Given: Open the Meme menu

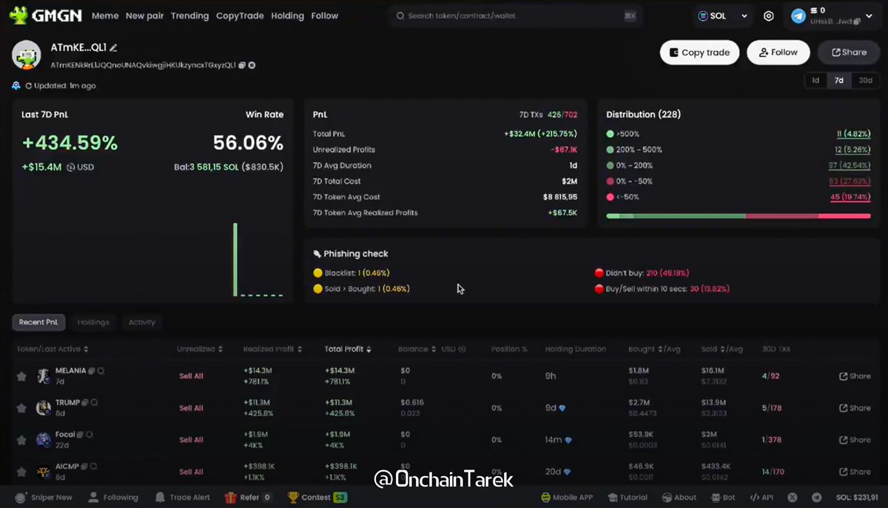Looking at the screenshot, I should (x=104, y=16).
